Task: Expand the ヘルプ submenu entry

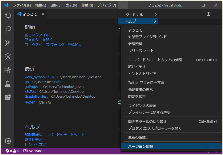Action: point(138,21)
